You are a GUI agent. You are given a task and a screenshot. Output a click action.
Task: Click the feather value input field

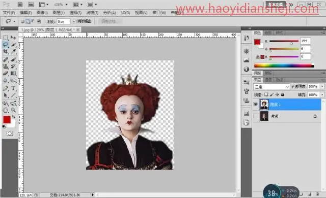point(64,21)
